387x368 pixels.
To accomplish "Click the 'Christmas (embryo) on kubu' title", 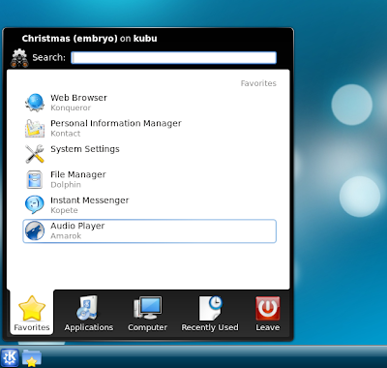I will [90, 39].
